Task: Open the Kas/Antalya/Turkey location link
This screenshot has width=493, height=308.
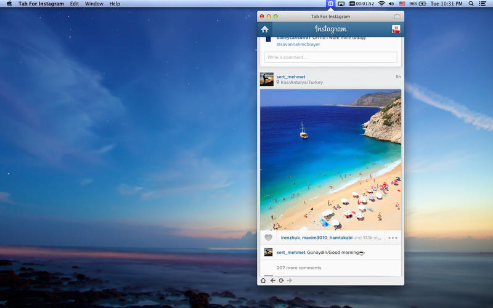Action: click(x=301, y=83)
